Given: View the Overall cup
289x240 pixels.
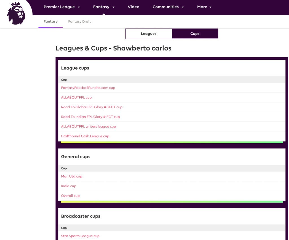Looking at the screenshot, I should (70, 196).
